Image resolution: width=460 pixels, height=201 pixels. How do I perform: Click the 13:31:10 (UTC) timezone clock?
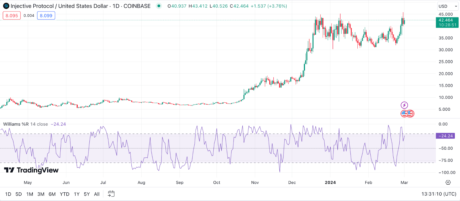[x=439, y=194]
